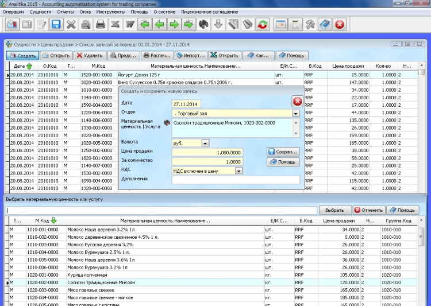Click the Excel export icon in main toolbar
The height and width of the screenshot is (306, 431).
tap(116, 25)
